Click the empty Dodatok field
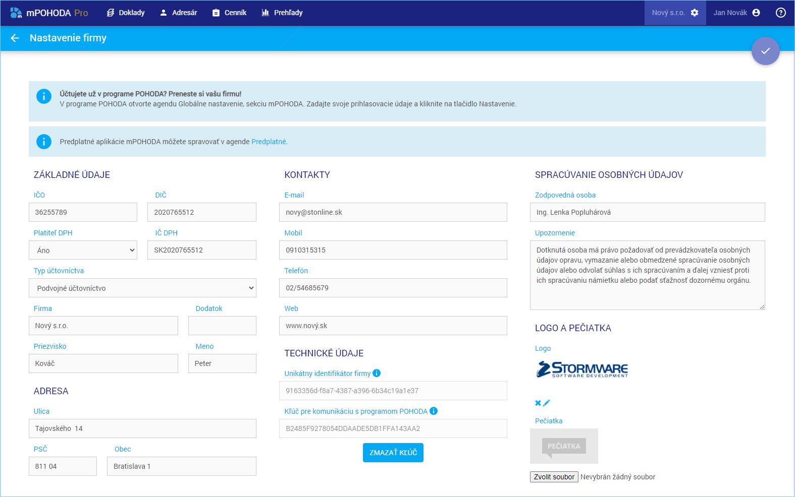Viewport: 795px width, 497px height. coord(222,326)
